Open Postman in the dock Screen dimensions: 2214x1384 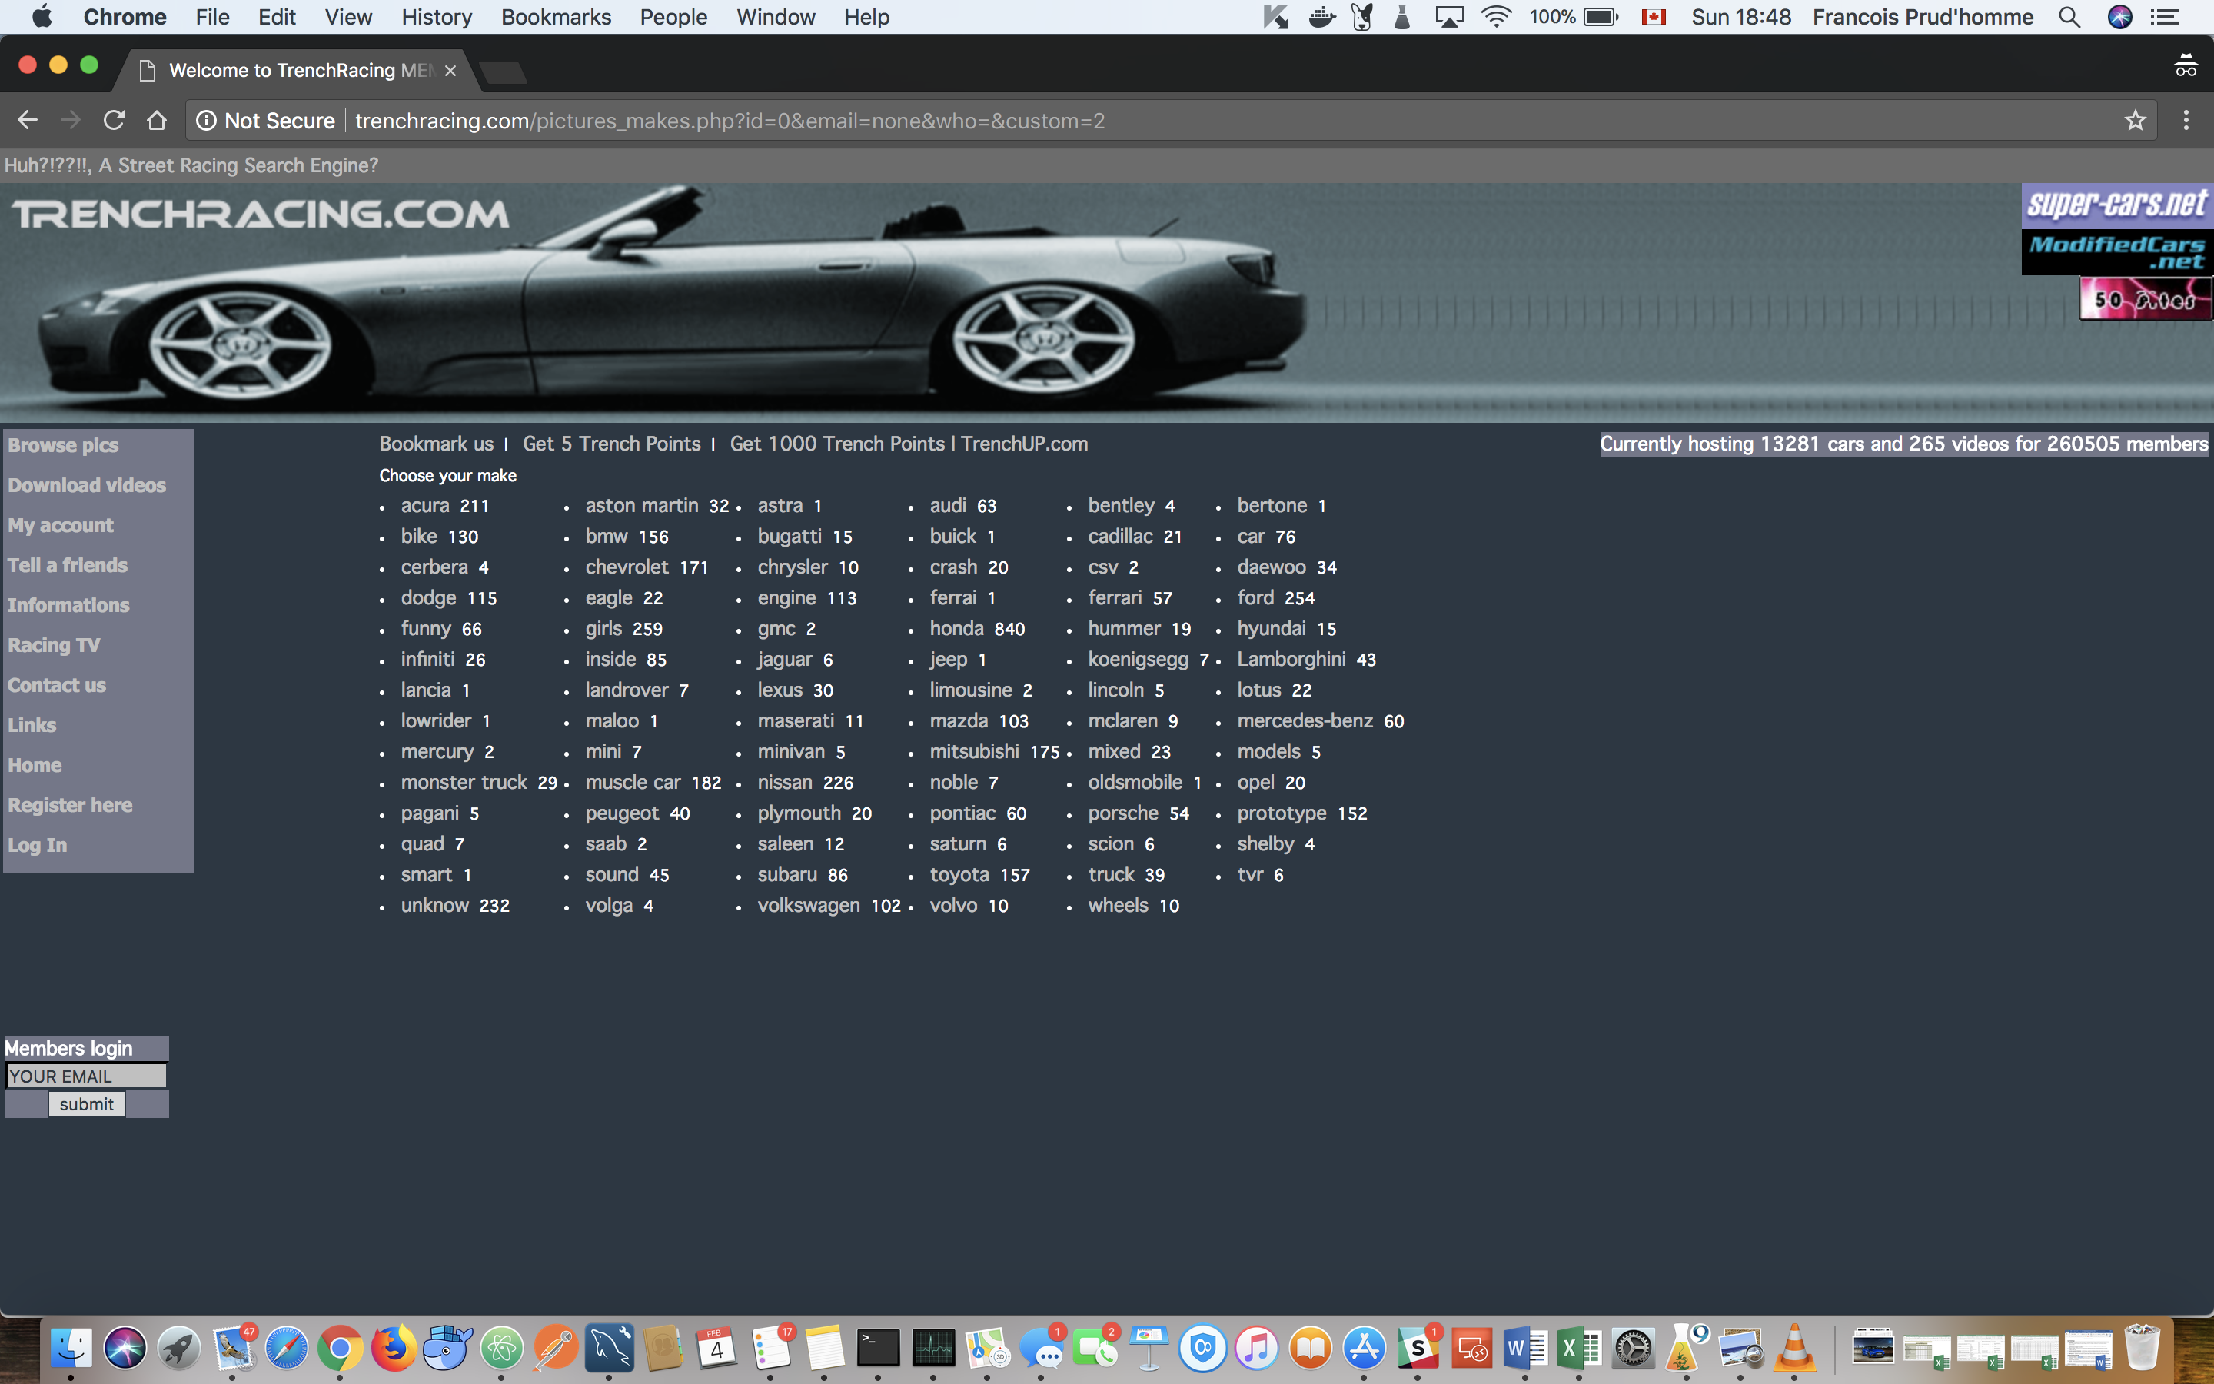coord(555,1347)
